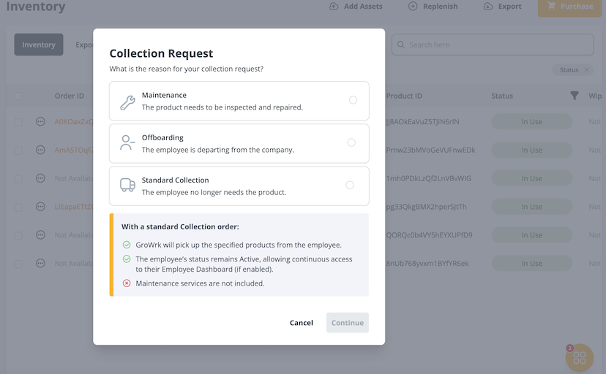This screenshot has width=606, height=374.
Task: Click the Search here input field
Action: (493, 45)
